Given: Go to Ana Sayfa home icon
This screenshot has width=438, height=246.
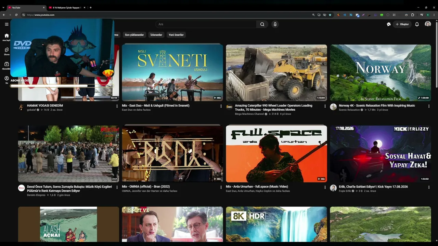Looking at the screenshot, I should 7,36.
